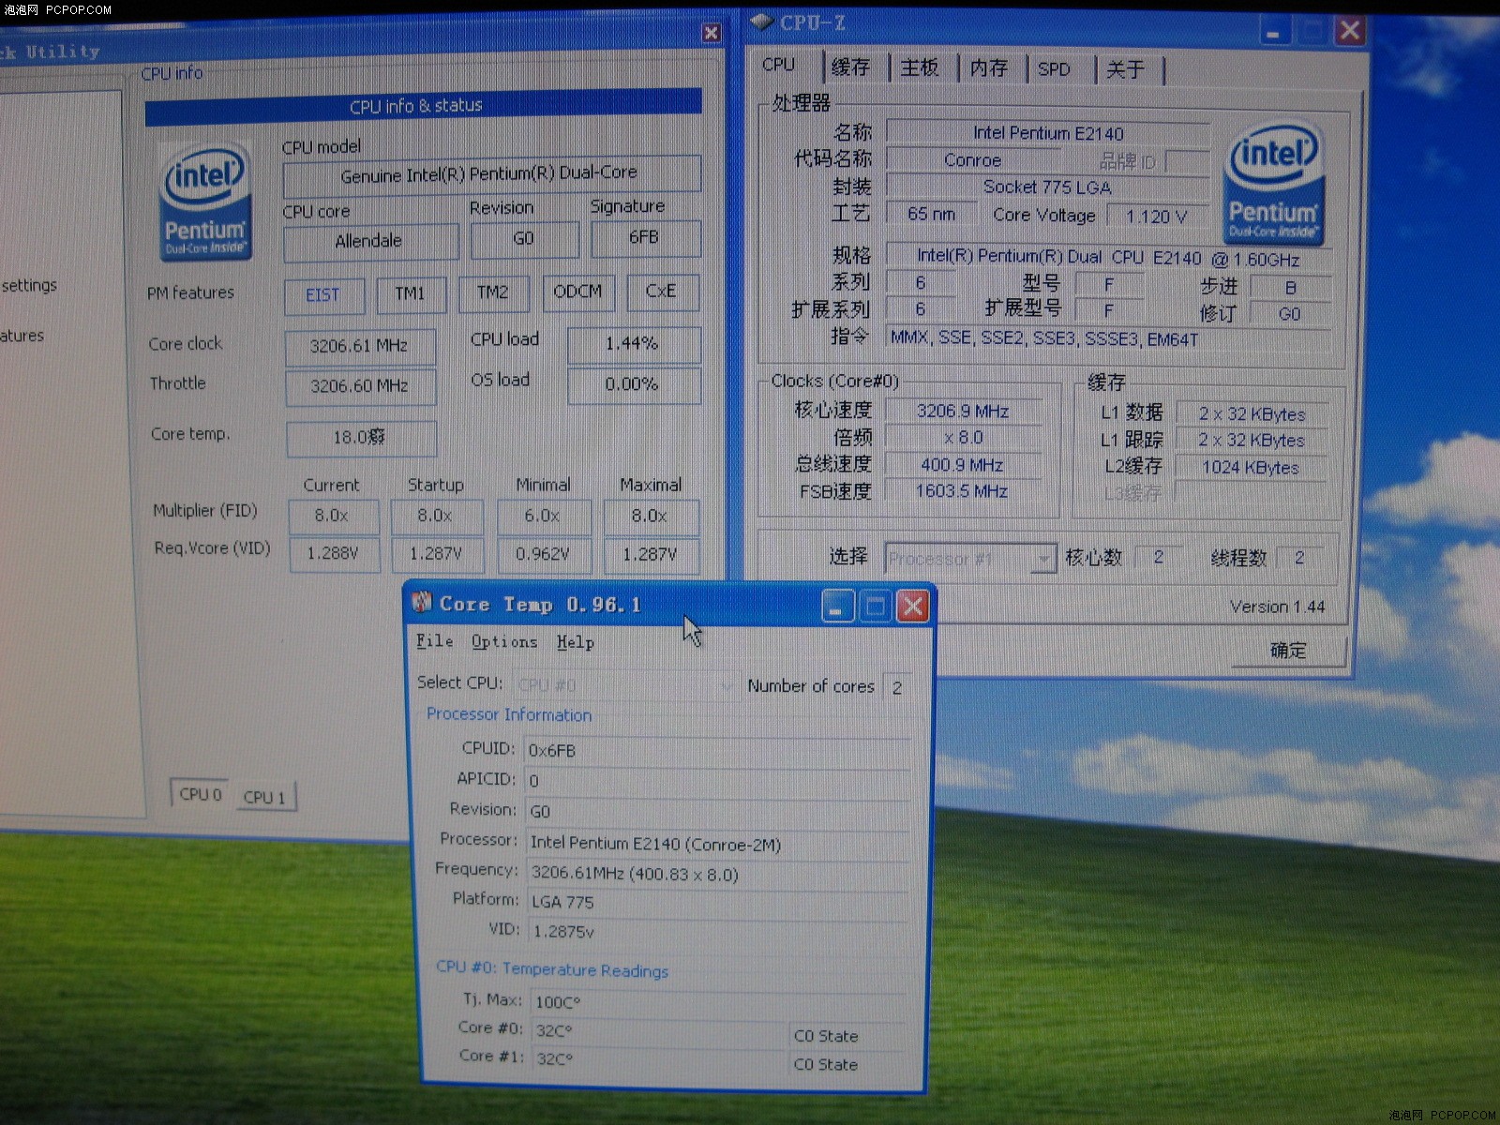
Task: Click the Current multiplier value 8.0x
Action: tap(333, 516)
